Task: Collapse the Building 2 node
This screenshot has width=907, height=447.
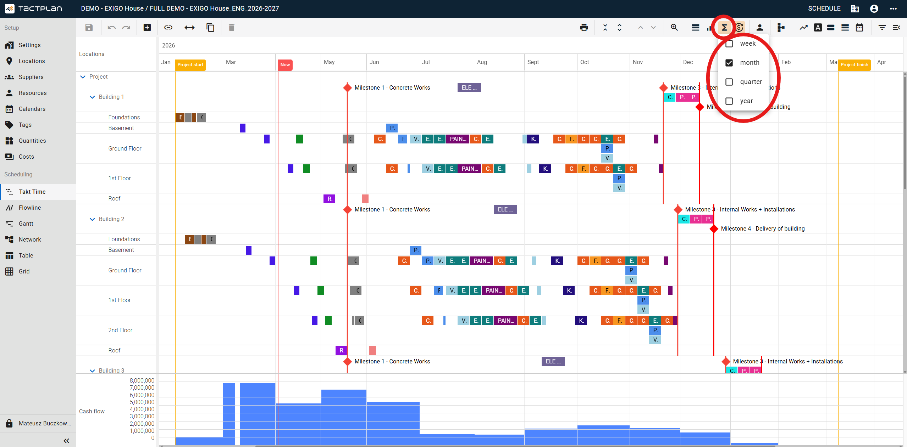Action: [x=92, y=219]
